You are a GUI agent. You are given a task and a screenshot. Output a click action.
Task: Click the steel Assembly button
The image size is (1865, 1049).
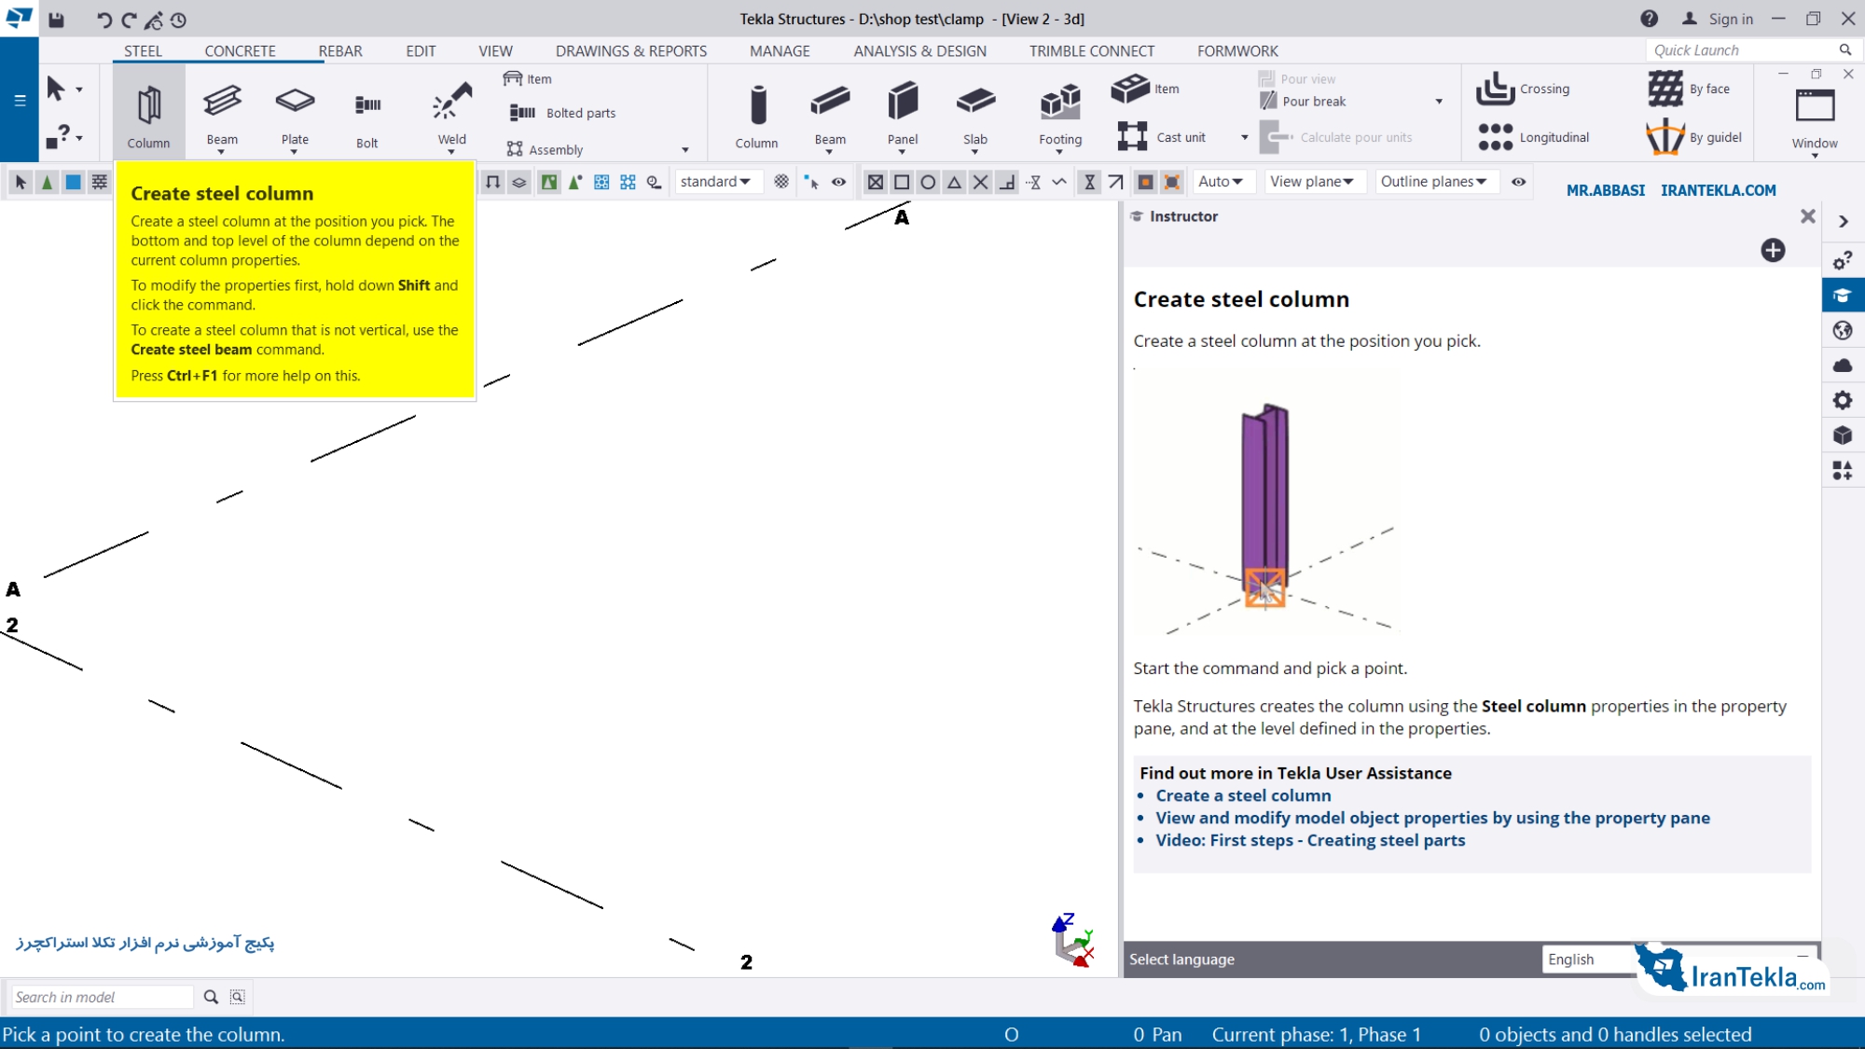click(x=545, y=149)
